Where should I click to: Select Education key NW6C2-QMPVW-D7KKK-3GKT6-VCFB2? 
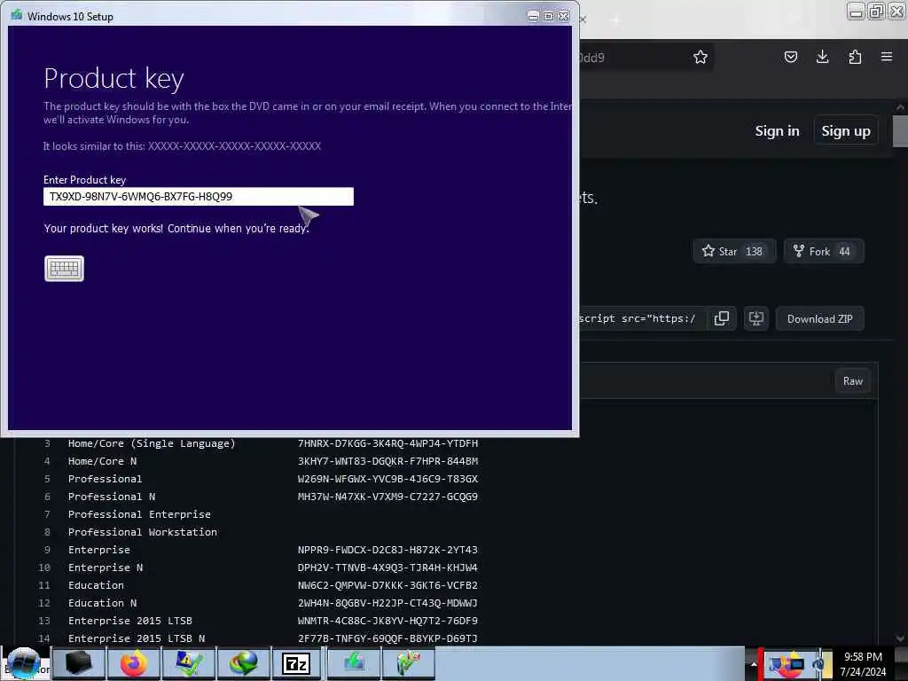(388, 585)
